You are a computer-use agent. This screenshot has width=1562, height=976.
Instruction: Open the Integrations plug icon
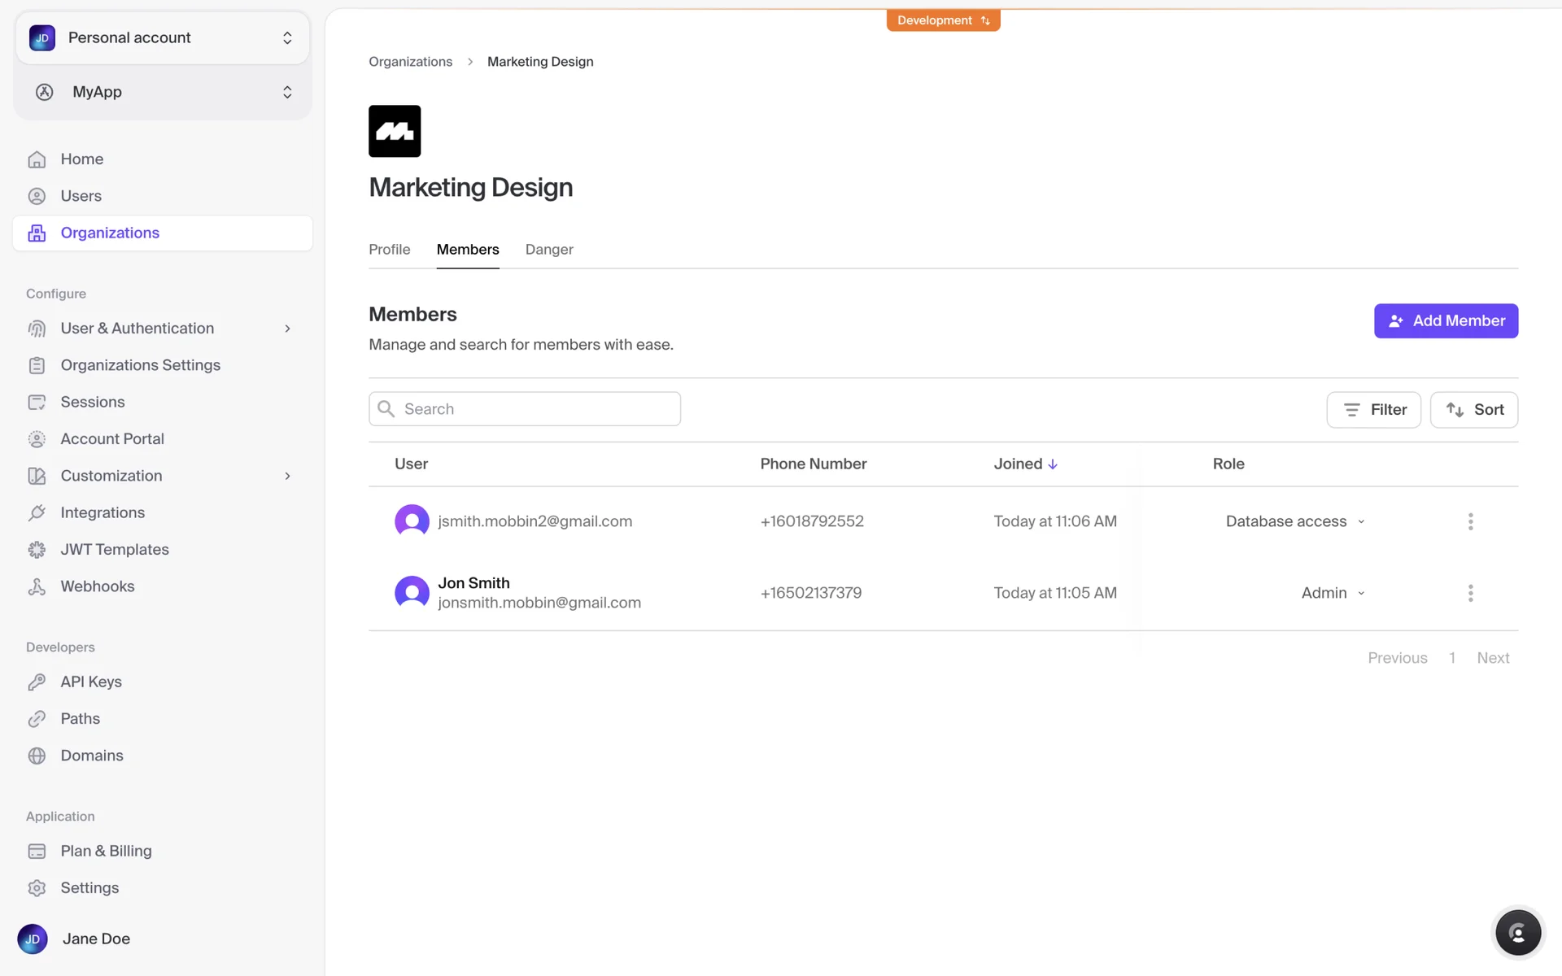(37, 512)
